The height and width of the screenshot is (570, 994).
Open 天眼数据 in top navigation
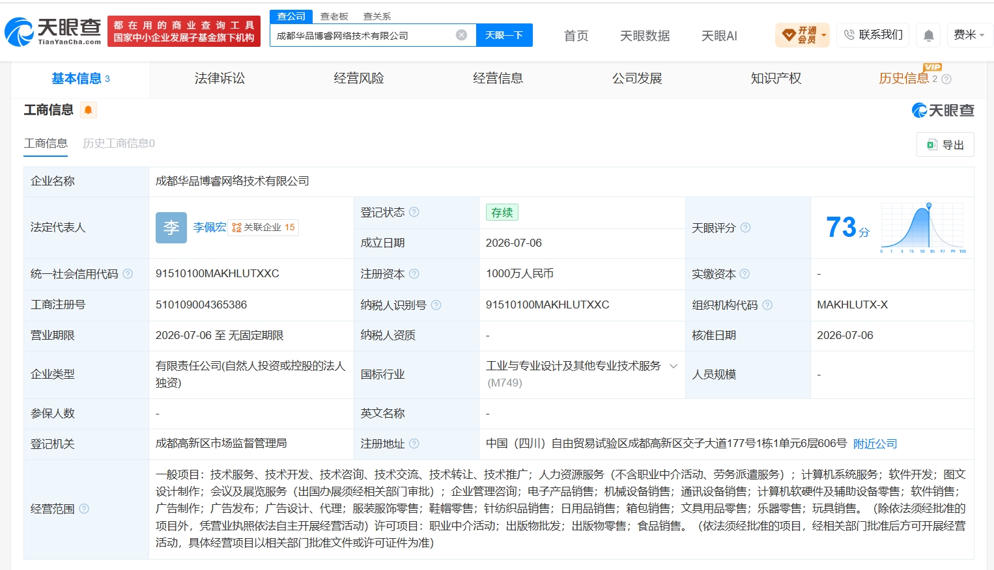pyautogui.click(x=645, y=36)
